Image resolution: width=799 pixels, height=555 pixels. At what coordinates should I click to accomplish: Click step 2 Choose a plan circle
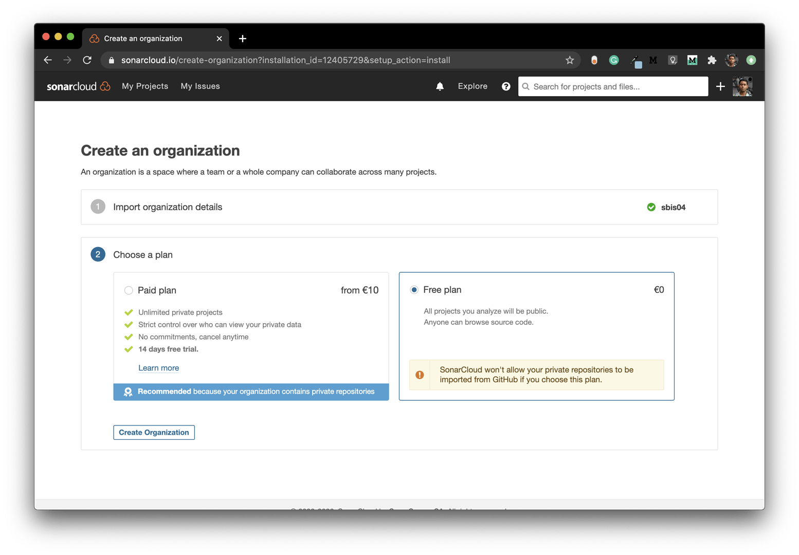point(98,254)
